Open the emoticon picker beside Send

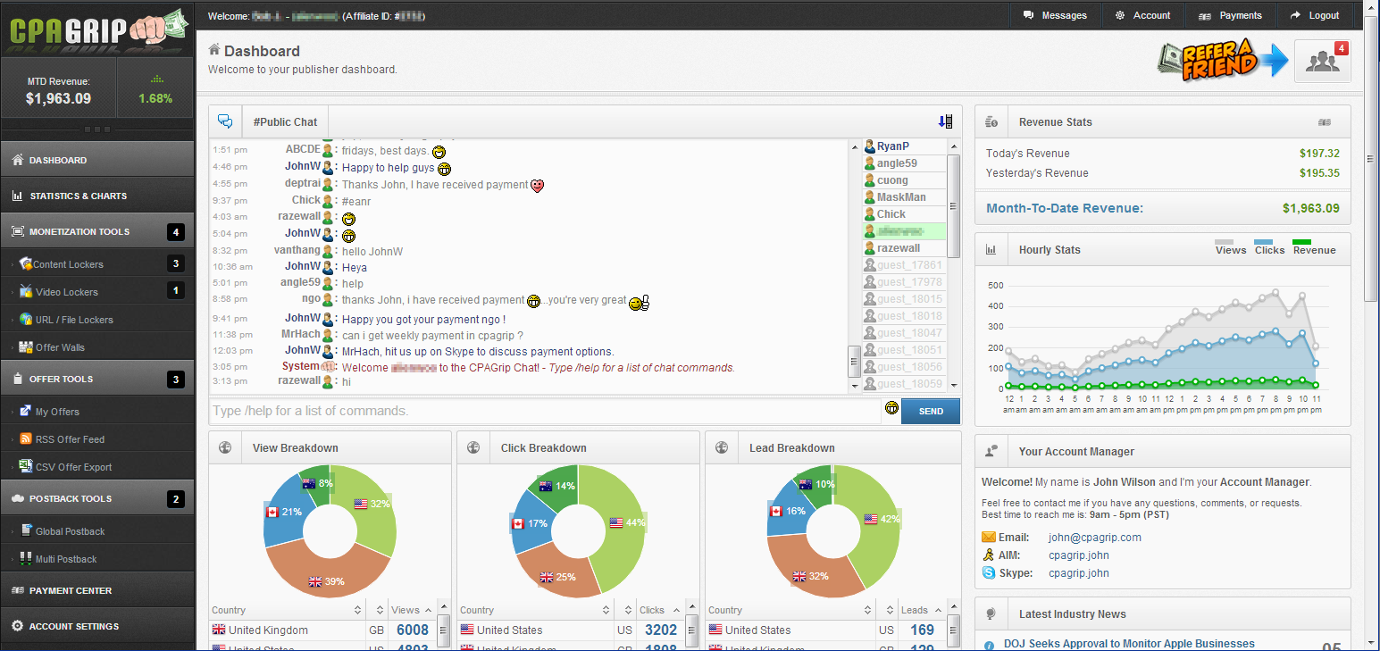pyautogui.click(x=891, y=408)
